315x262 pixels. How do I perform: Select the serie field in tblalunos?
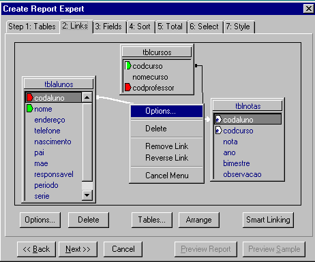click(x=42, y=196)
